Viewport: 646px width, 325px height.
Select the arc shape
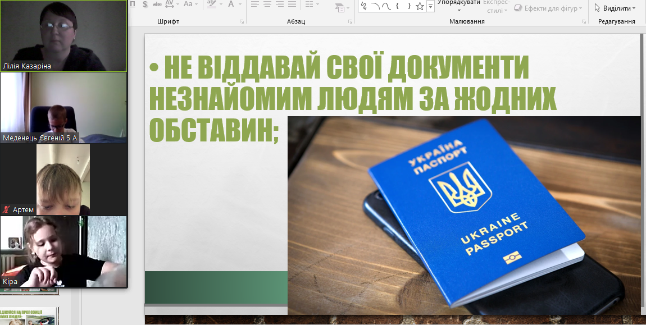pyautogui.click(x=375, y=6)
